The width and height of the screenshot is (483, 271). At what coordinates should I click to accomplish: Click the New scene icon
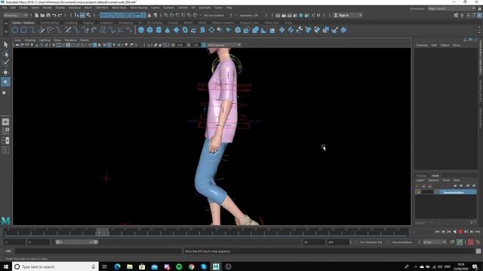(37, 15)
